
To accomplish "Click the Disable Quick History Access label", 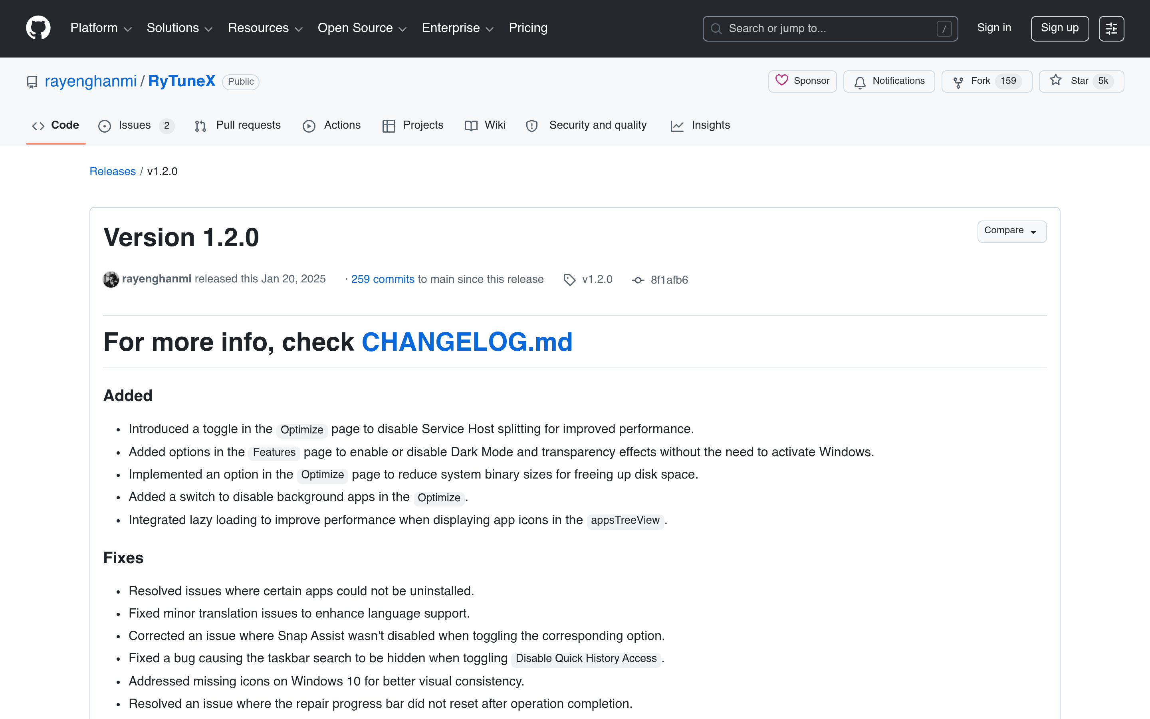I will click(586, 659).
